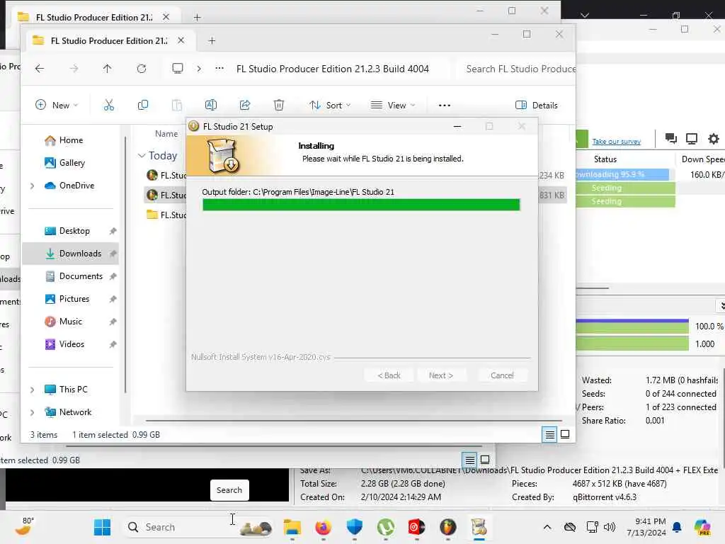Select the back Explorer window tab
Viewport: 725px width, 544px height.
pyautogui.click(x=94, y=17)
